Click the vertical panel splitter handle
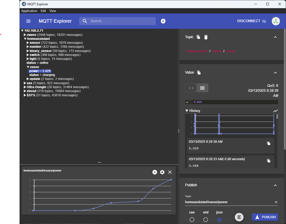Screen dimensions: 286x224 pyautogui.click(x=178, y=131)
